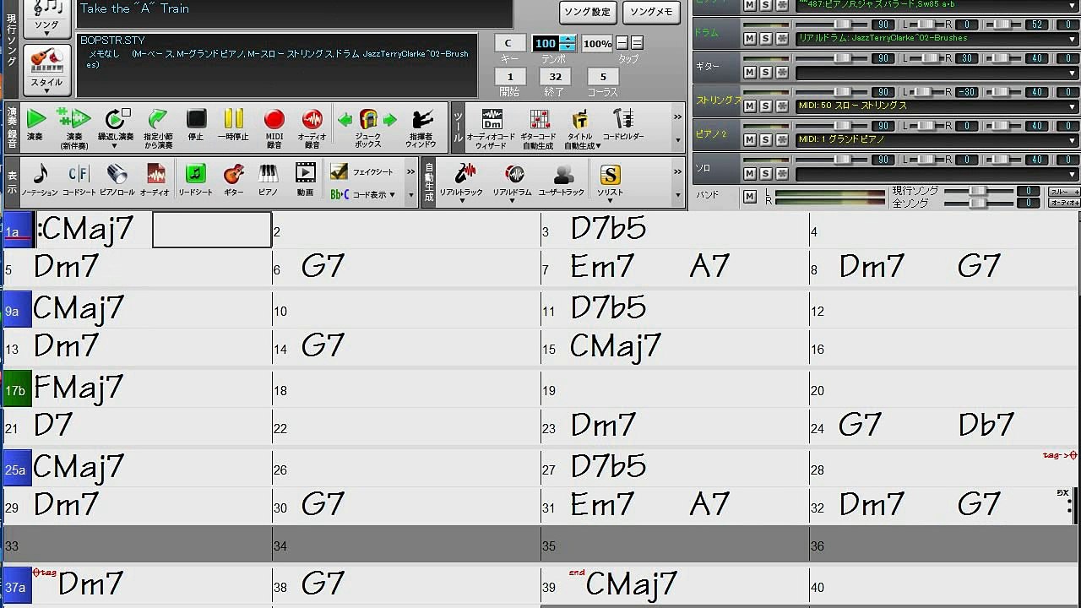Click the song title field Take the A Train
Image resolution: width=1081 pixels, height=608 pixels.
(294, 13)
